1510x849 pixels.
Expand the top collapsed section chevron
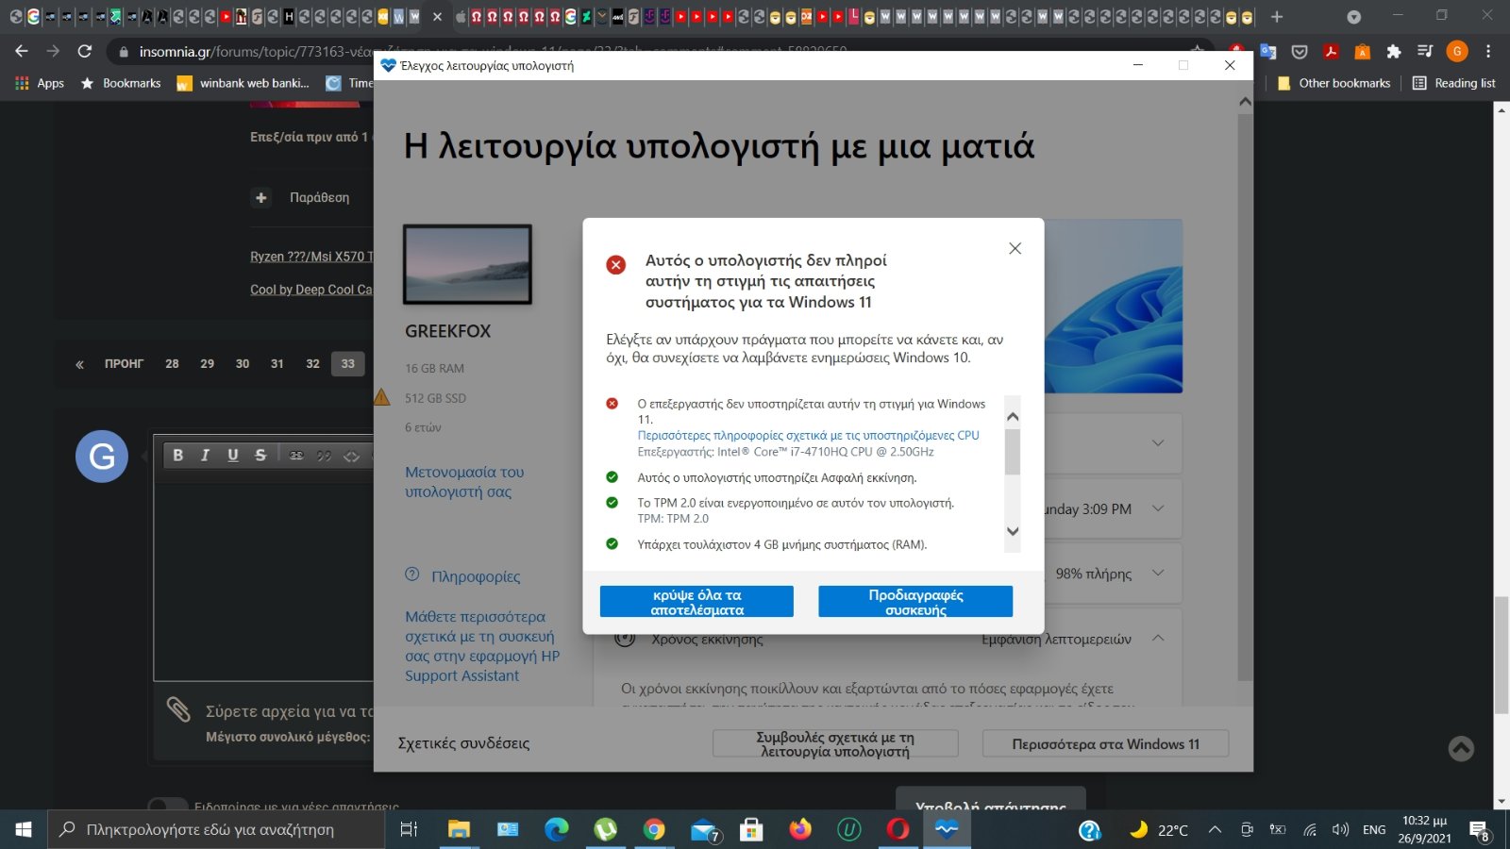1158,442
